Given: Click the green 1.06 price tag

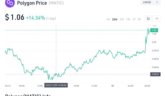Looking at the screenshot, I should (154, 30).
